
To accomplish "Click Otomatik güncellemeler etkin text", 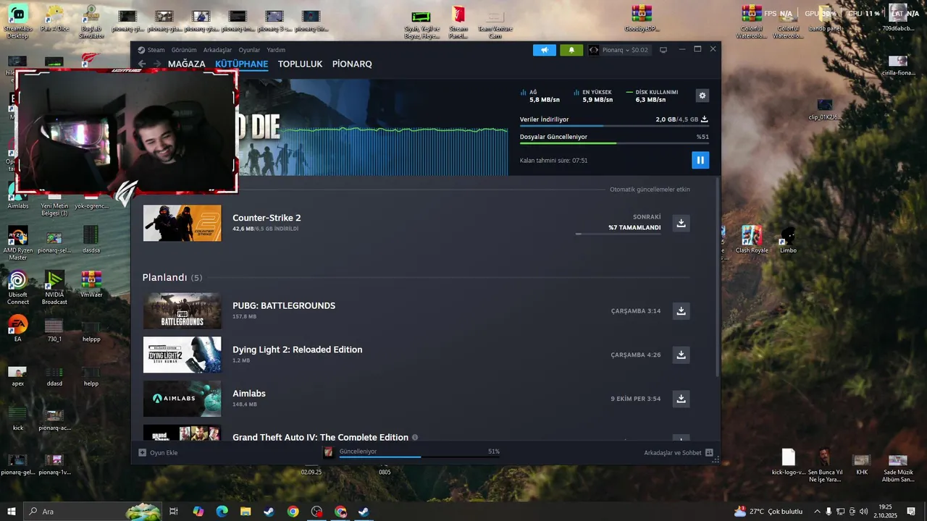I will pos(650,190).
